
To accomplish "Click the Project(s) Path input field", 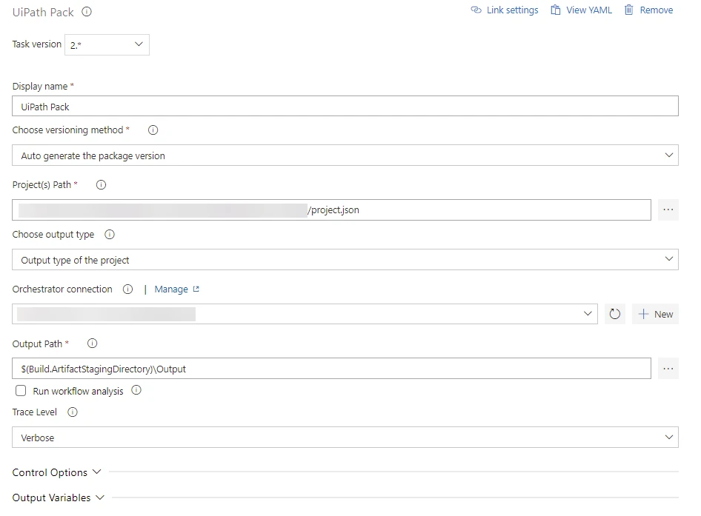I will click(331, 210).
